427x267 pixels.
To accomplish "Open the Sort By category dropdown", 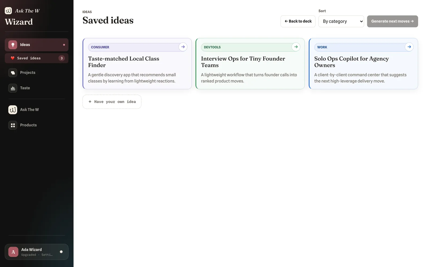I will pos(341,21).
